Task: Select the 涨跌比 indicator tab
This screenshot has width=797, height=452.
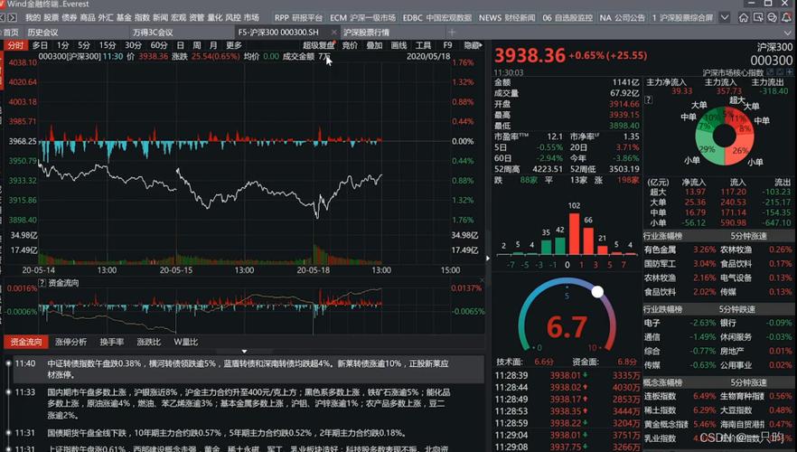Action: click(x=149, y=342)
